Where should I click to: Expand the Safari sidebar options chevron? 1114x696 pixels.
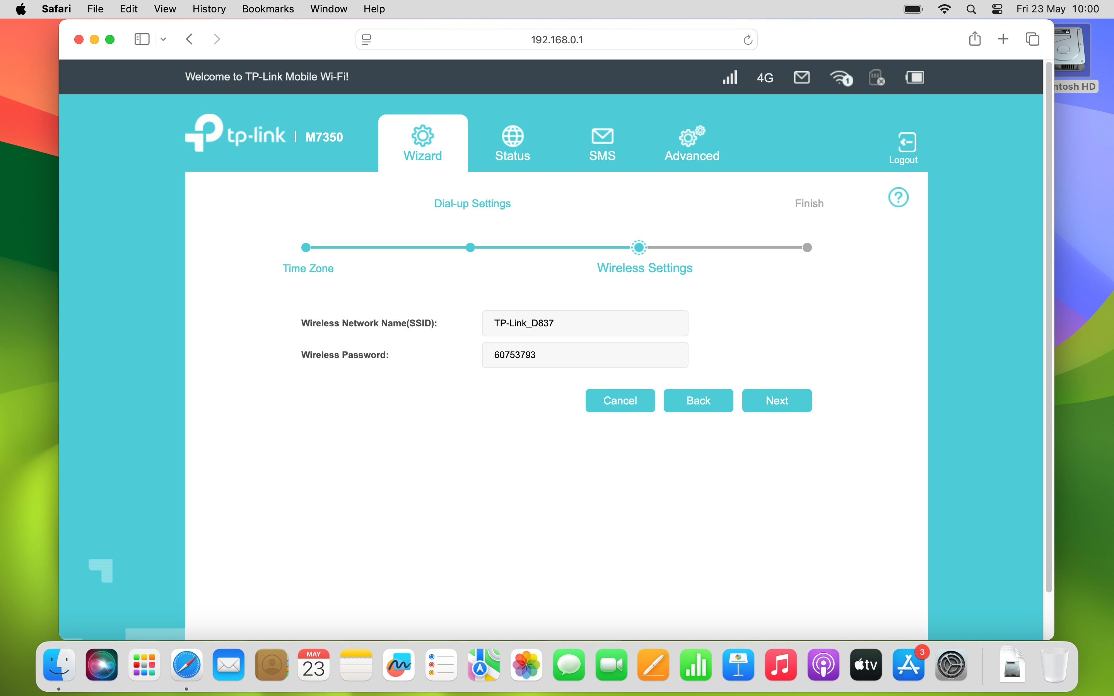(163, 39)
